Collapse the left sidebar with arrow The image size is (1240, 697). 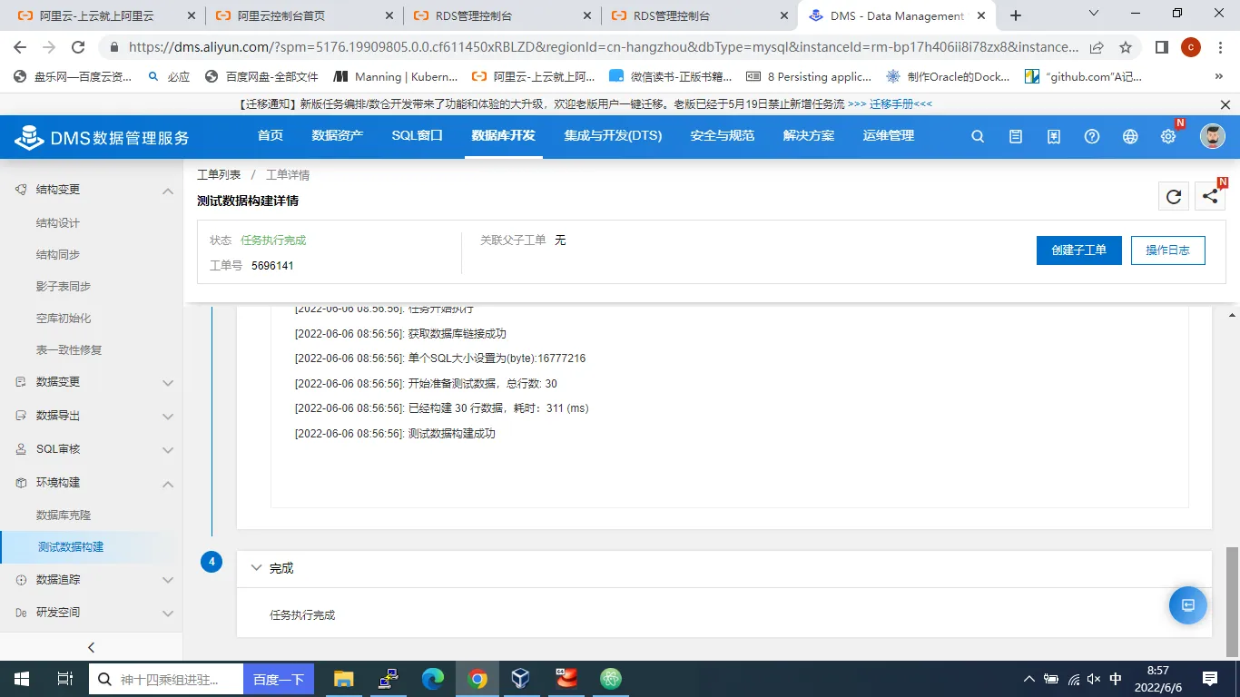91,647
